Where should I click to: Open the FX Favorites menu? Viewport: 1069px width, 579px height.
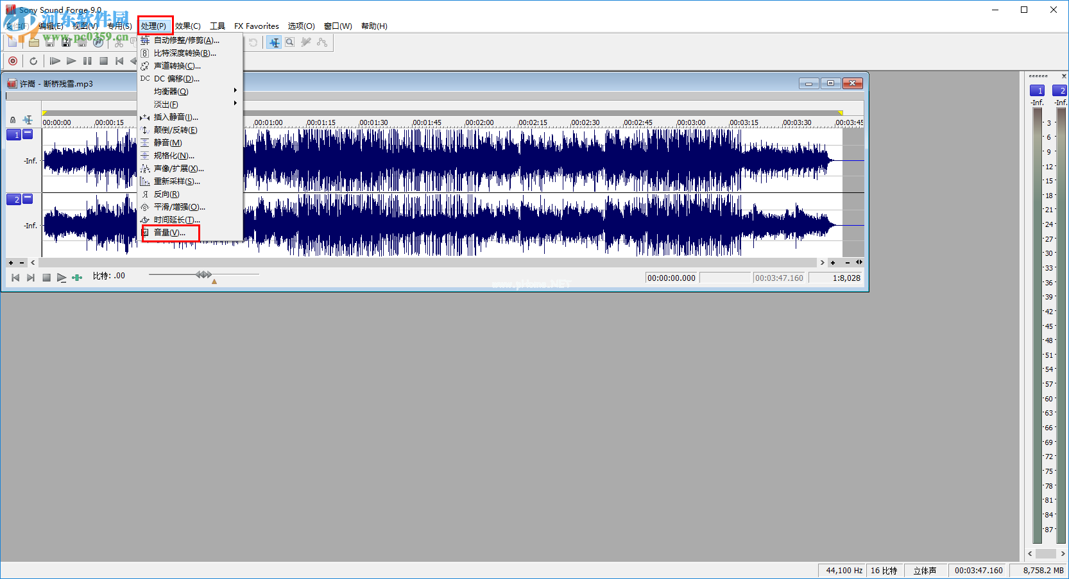[x=257, y=26]
